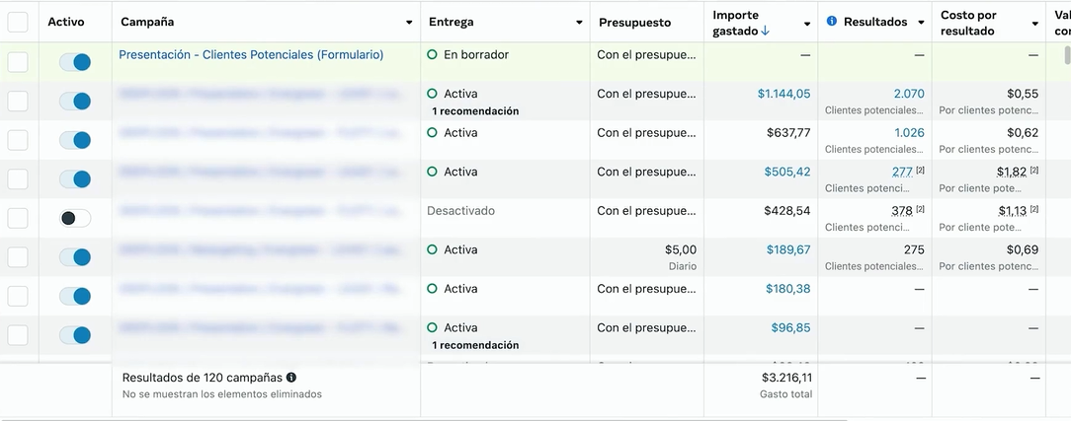Open the Campaña column dropdown arrow

pyautogui.click(x=409, y=22)
